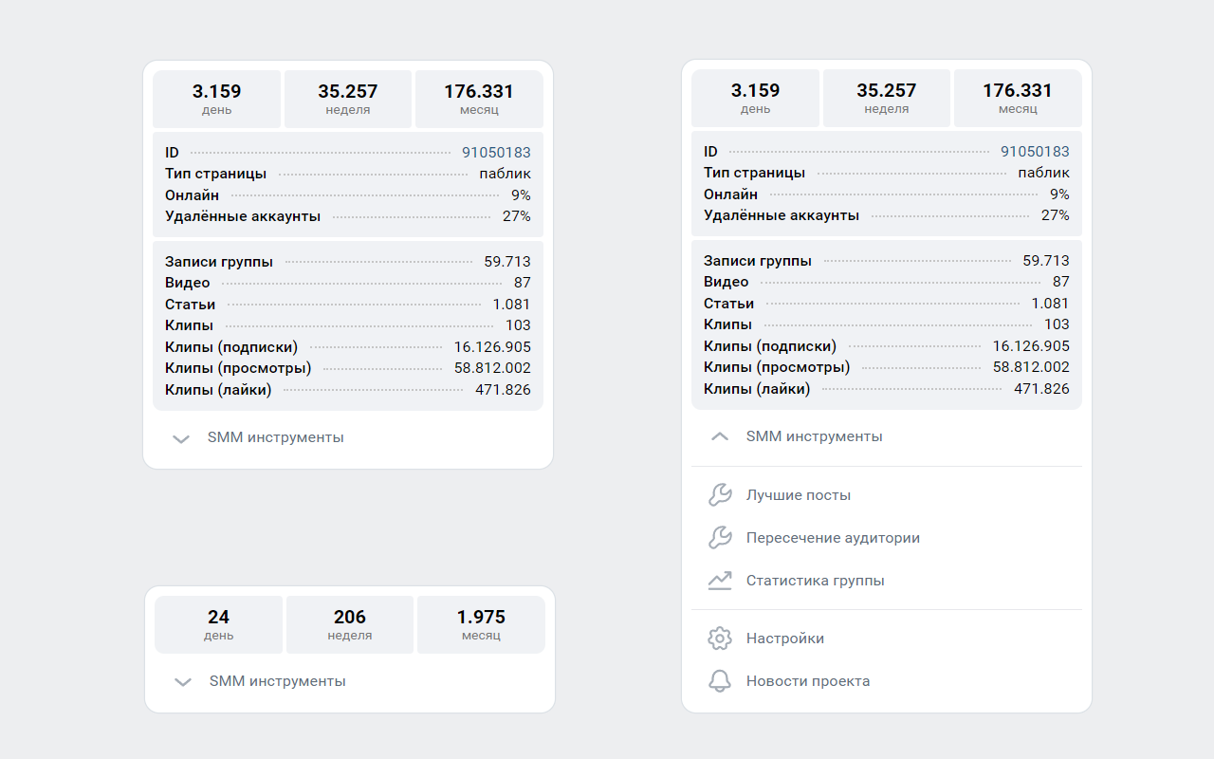Open Статистика группы

(817, 580)
